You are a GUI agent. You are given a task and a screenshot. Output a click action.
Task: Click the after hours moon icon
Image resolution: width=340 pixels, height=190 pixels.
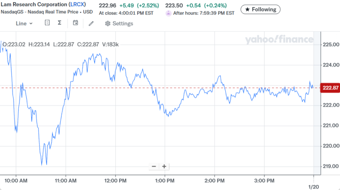pos(169,13)
